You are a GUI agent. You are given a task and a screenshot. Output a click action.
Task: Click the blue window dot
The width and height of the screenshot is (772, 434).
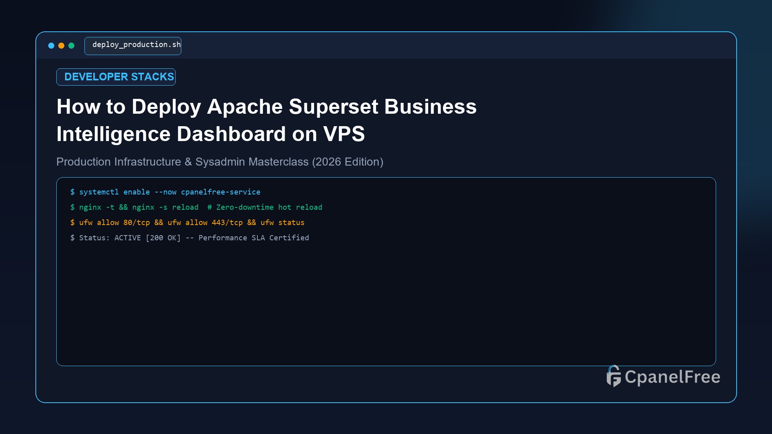pos(51,46)
